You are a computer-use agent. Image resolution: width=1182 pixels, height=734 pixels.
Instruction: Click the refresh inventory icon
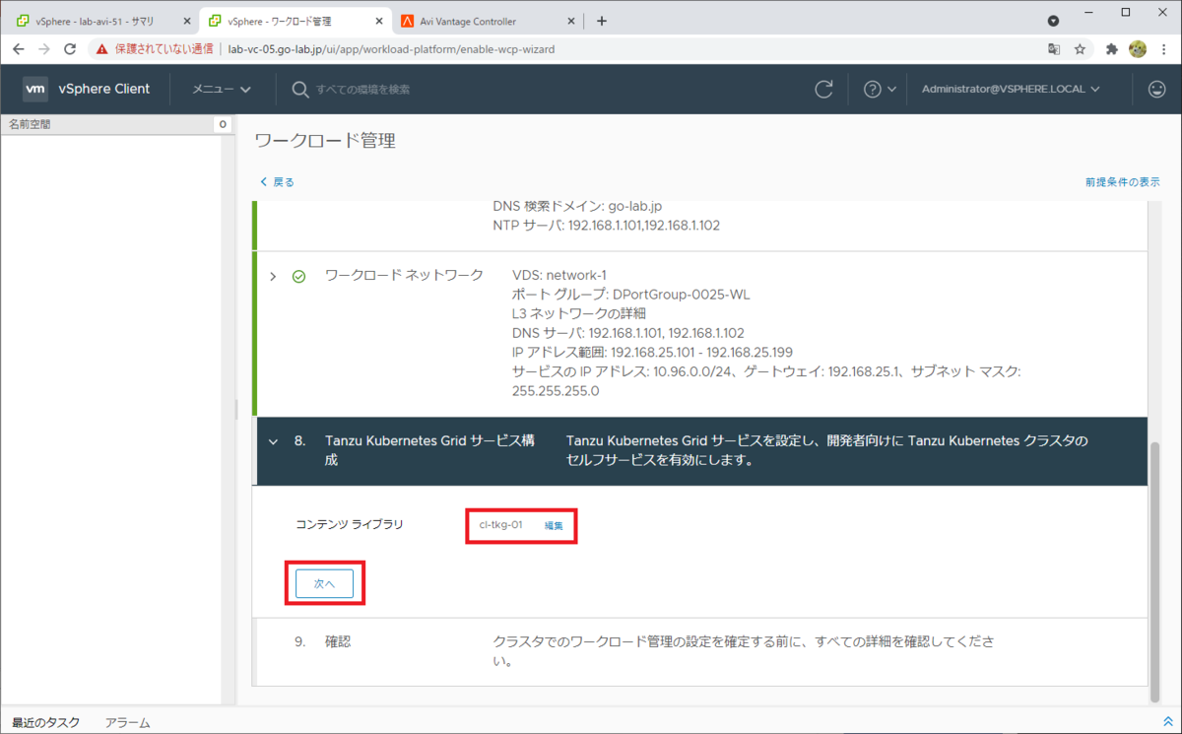click(824, 89)
